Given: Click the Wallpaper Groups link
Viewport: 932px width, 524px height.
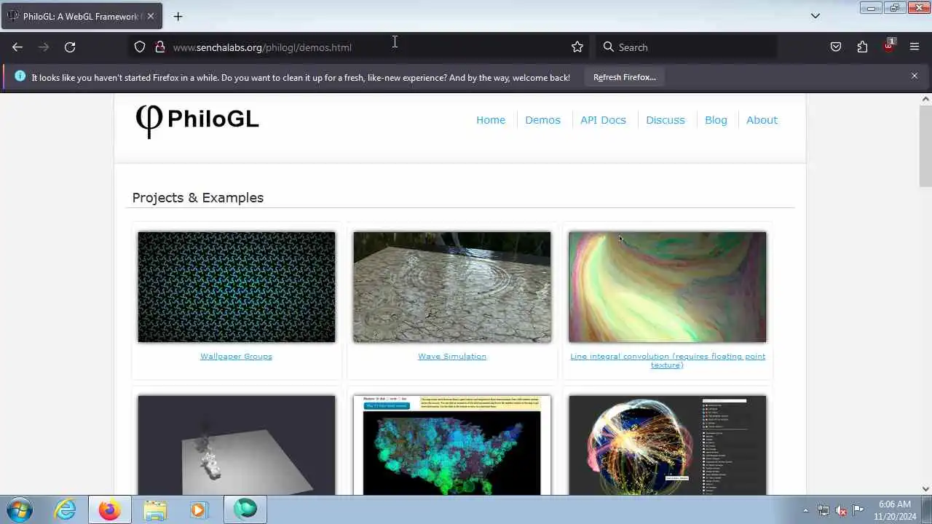Looking at the screenshot, I should (x=236, y=357).
